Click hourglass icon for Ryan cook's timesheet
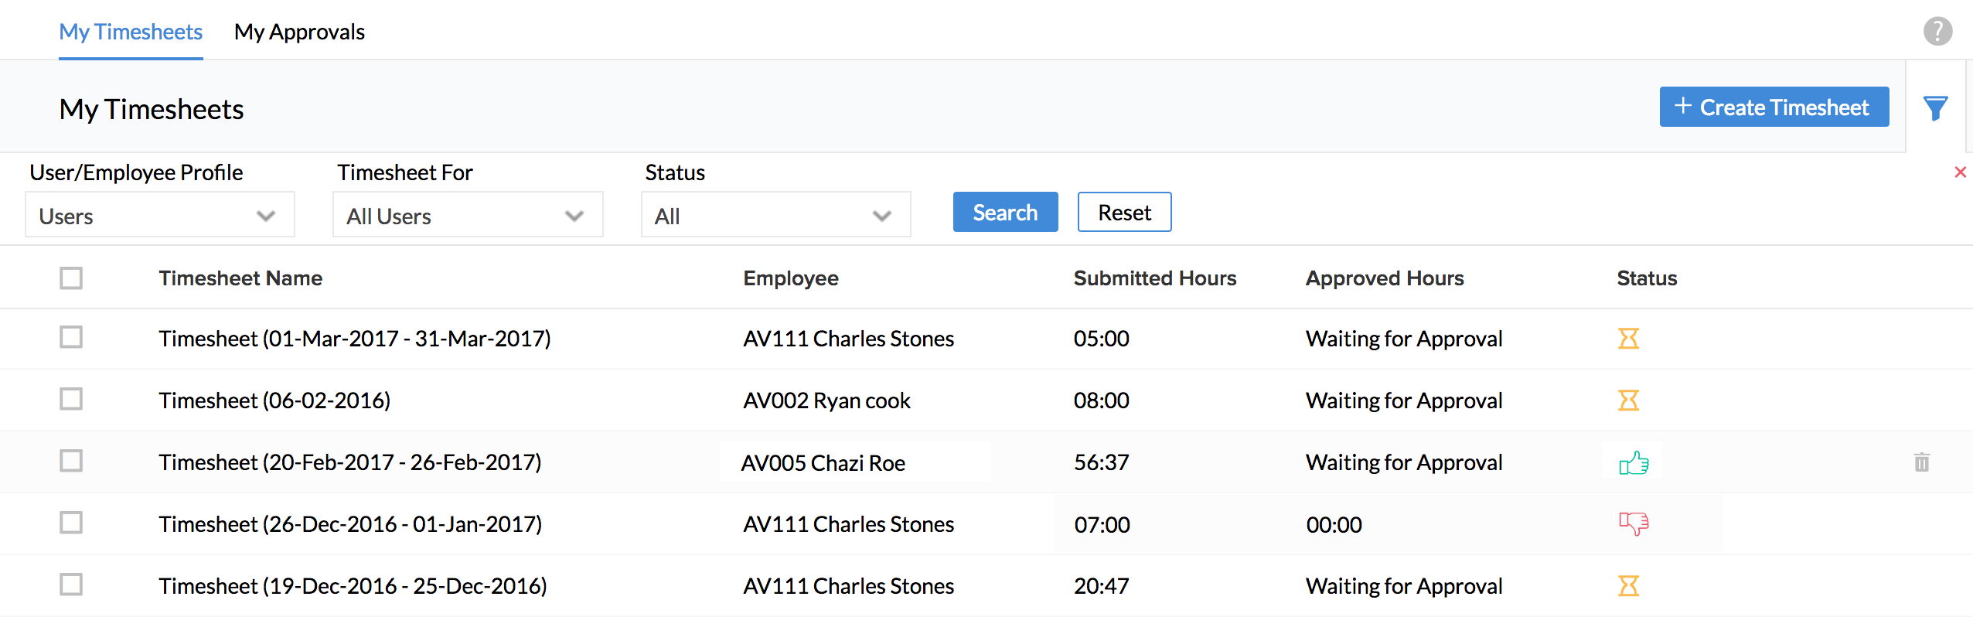This screenshot has width=1973, height=617. point(1628,401)
